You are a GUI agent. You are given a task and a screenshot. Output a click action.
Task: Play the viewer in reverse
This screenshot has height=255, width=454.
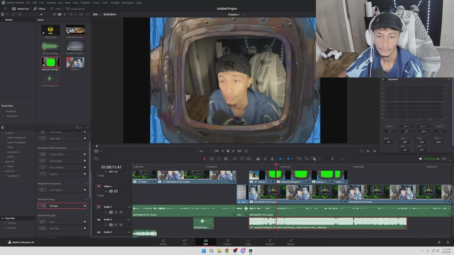[x=222, y=151]
